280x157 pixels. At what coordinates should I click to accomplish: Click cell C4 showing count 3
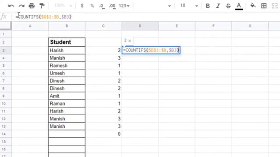tap(103, 58)
